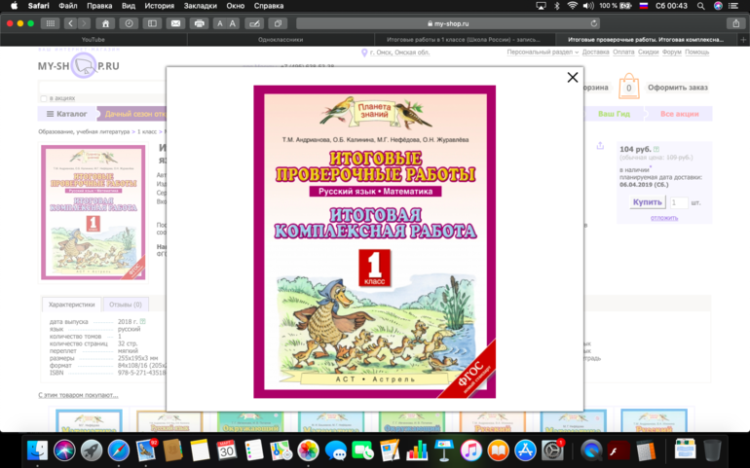Open the shopping cart bag icon
750x468 pixels.
click(x=628, y=87)
